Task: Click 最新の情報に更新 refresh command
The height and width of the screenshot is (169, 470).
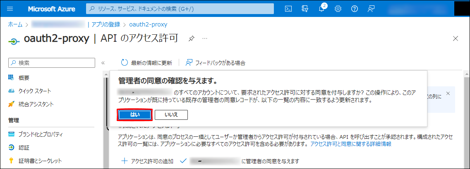Action: (x=146, y=63)
